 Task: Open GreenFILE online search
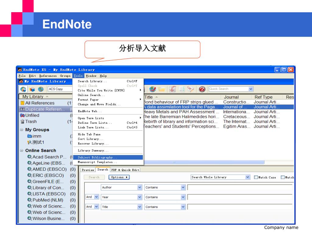pyautogui.click(x=46, y=182)
